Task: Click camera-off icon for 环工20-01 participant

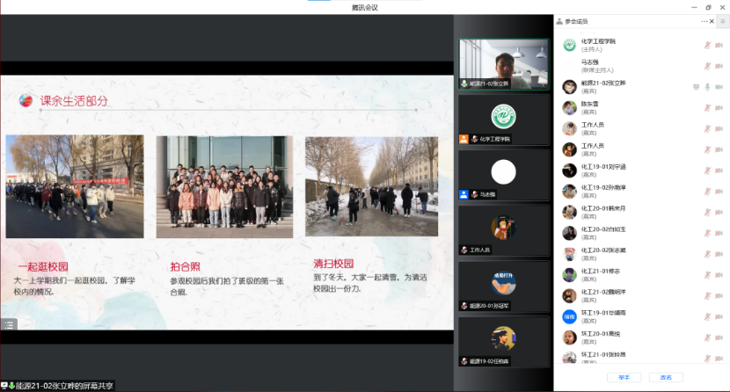Action: (x=719, y=338)
